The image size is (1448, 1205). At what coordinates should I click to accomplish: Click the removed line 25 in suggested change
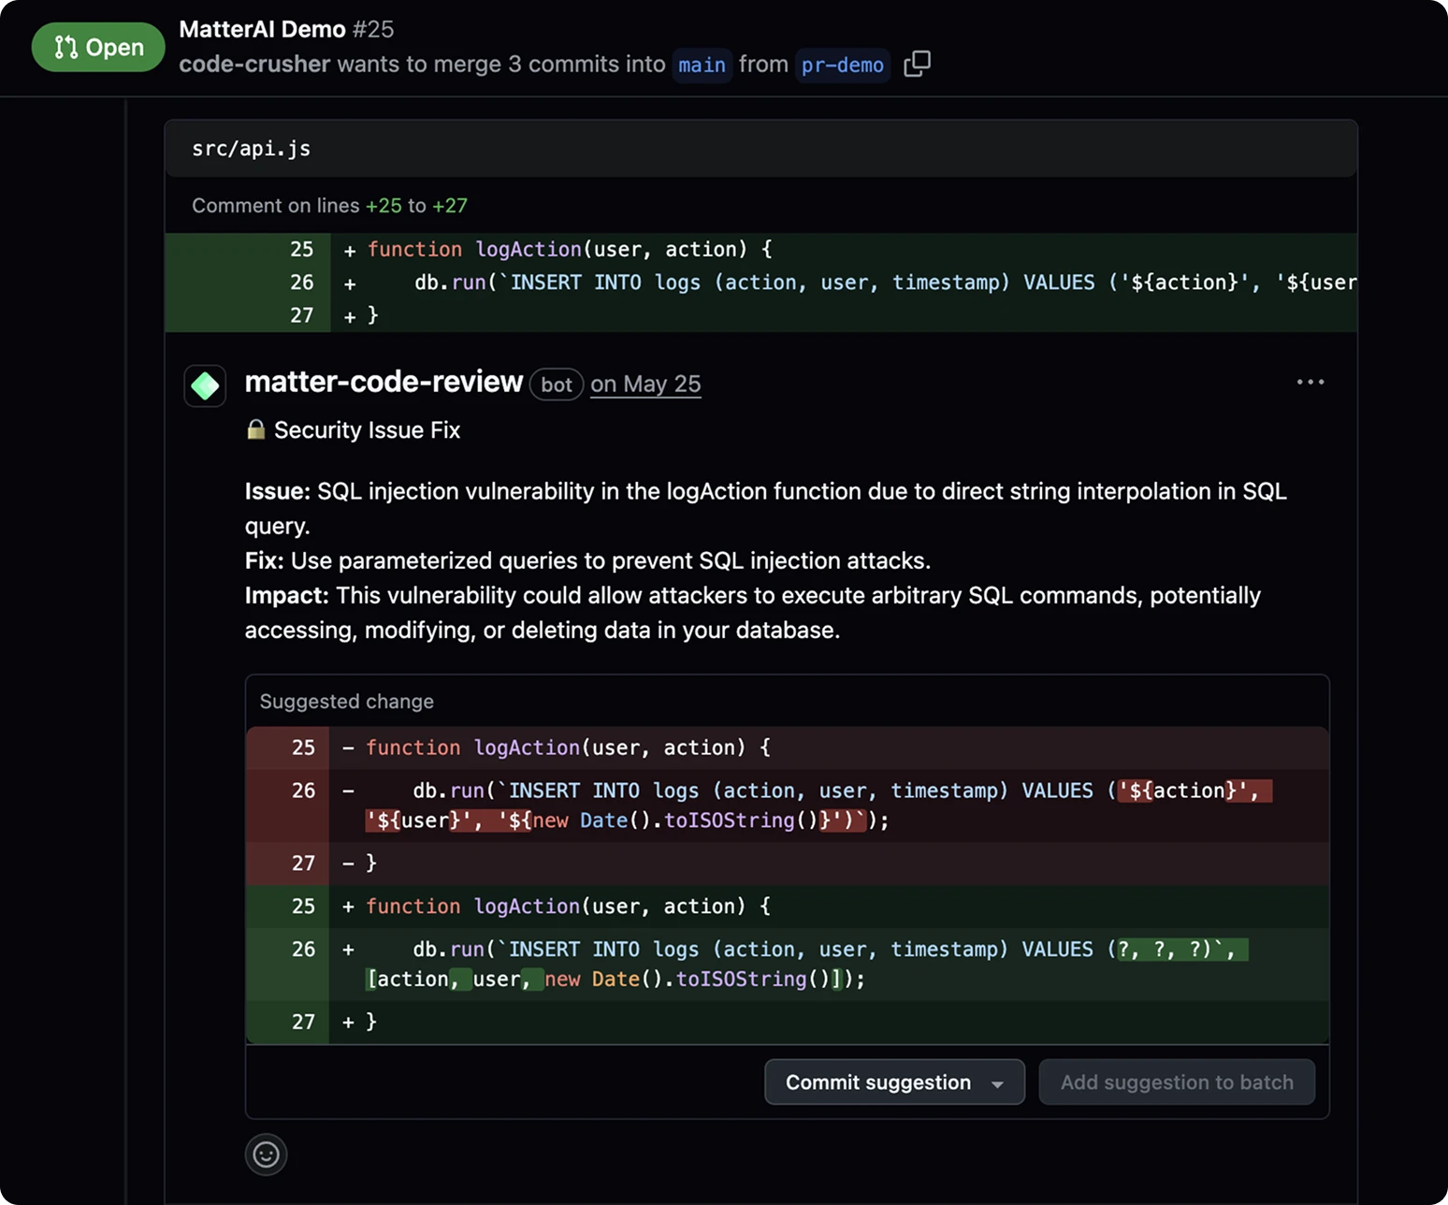[x=303, y=748]
